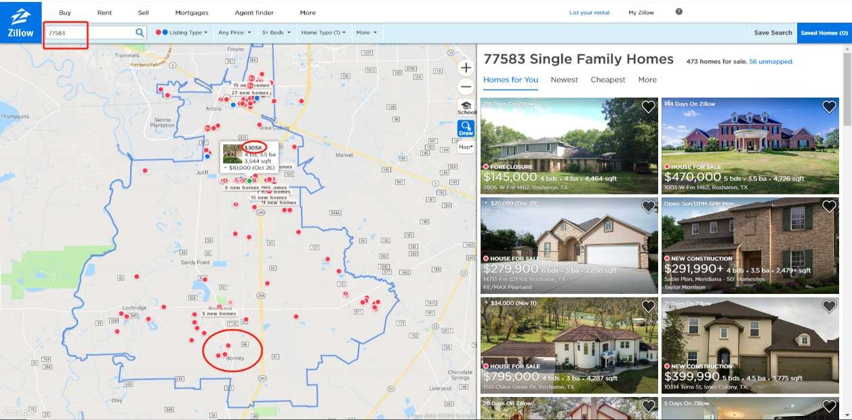The height and width of the screenshot is (420, 852).
Task: Show Schools on the map
Action: click(x=466, y=107)
